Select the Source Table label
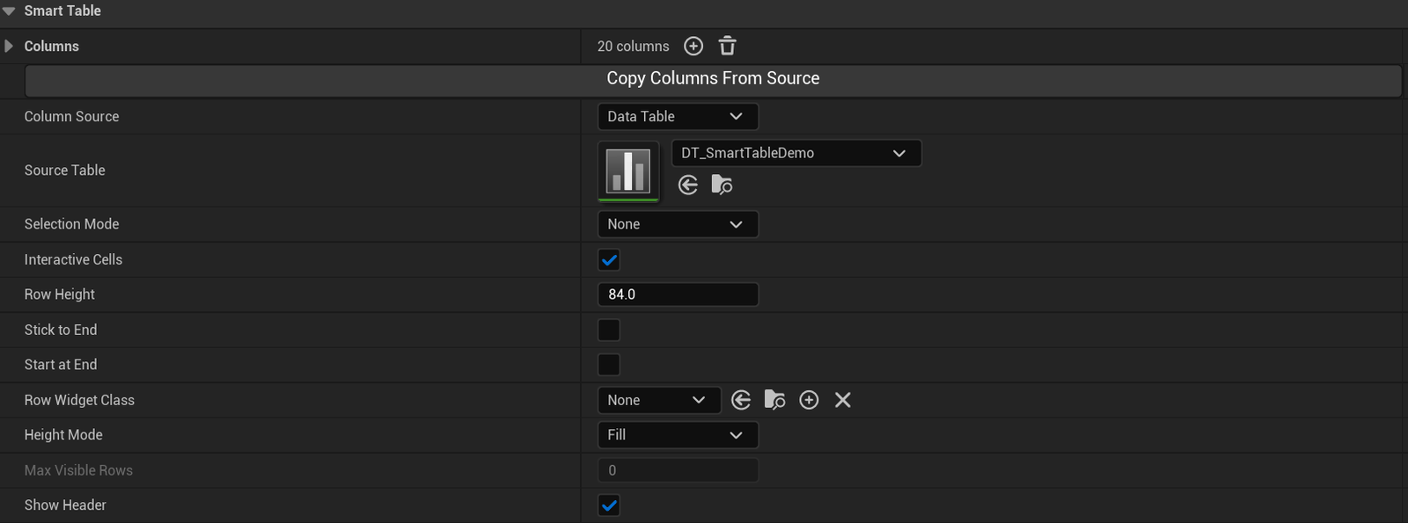Viewport: 1408px width, 523px height. point(64,171)
